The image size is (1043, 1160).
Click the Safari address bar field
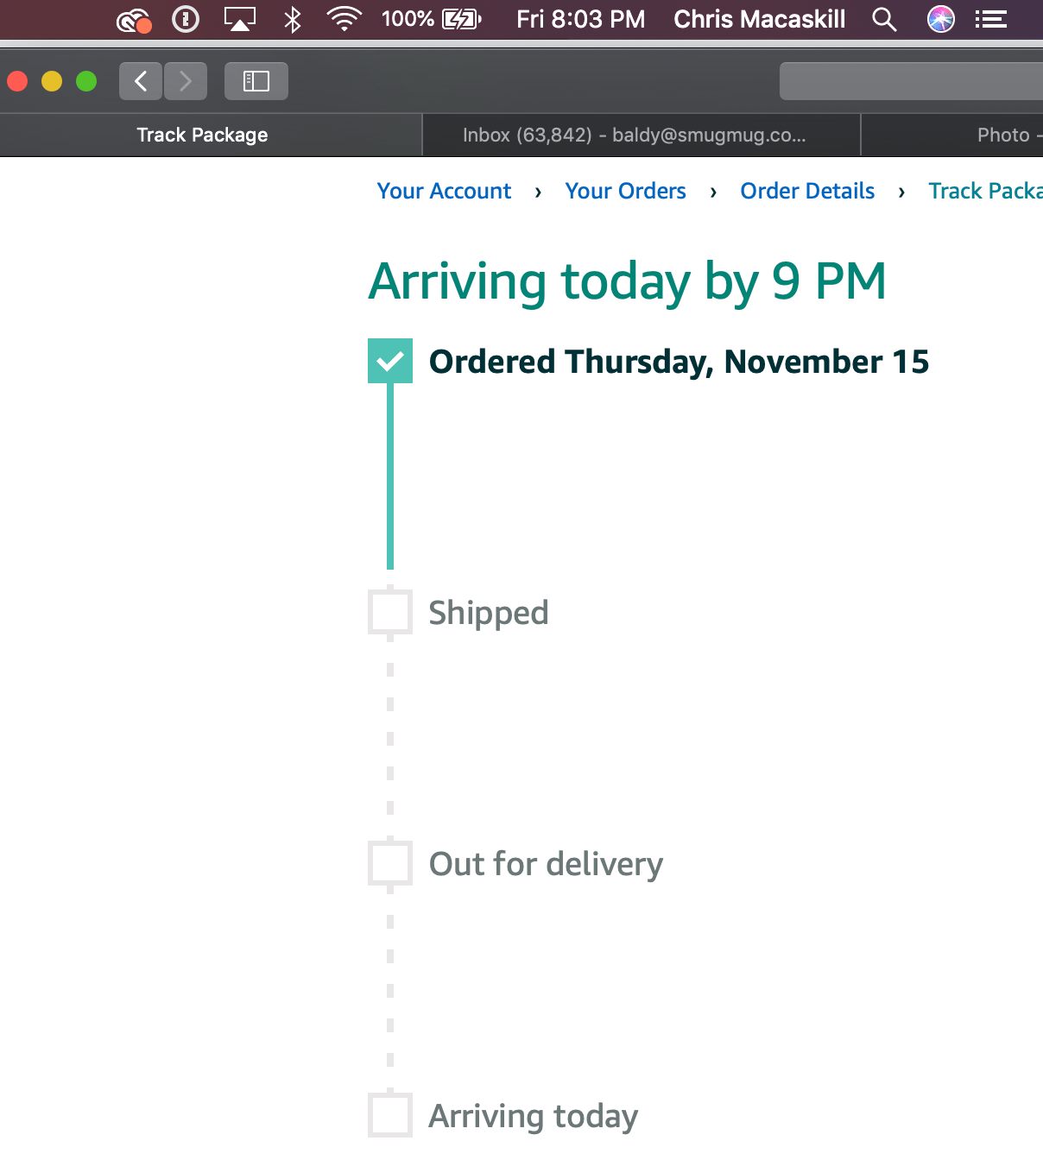pos(911,81)
